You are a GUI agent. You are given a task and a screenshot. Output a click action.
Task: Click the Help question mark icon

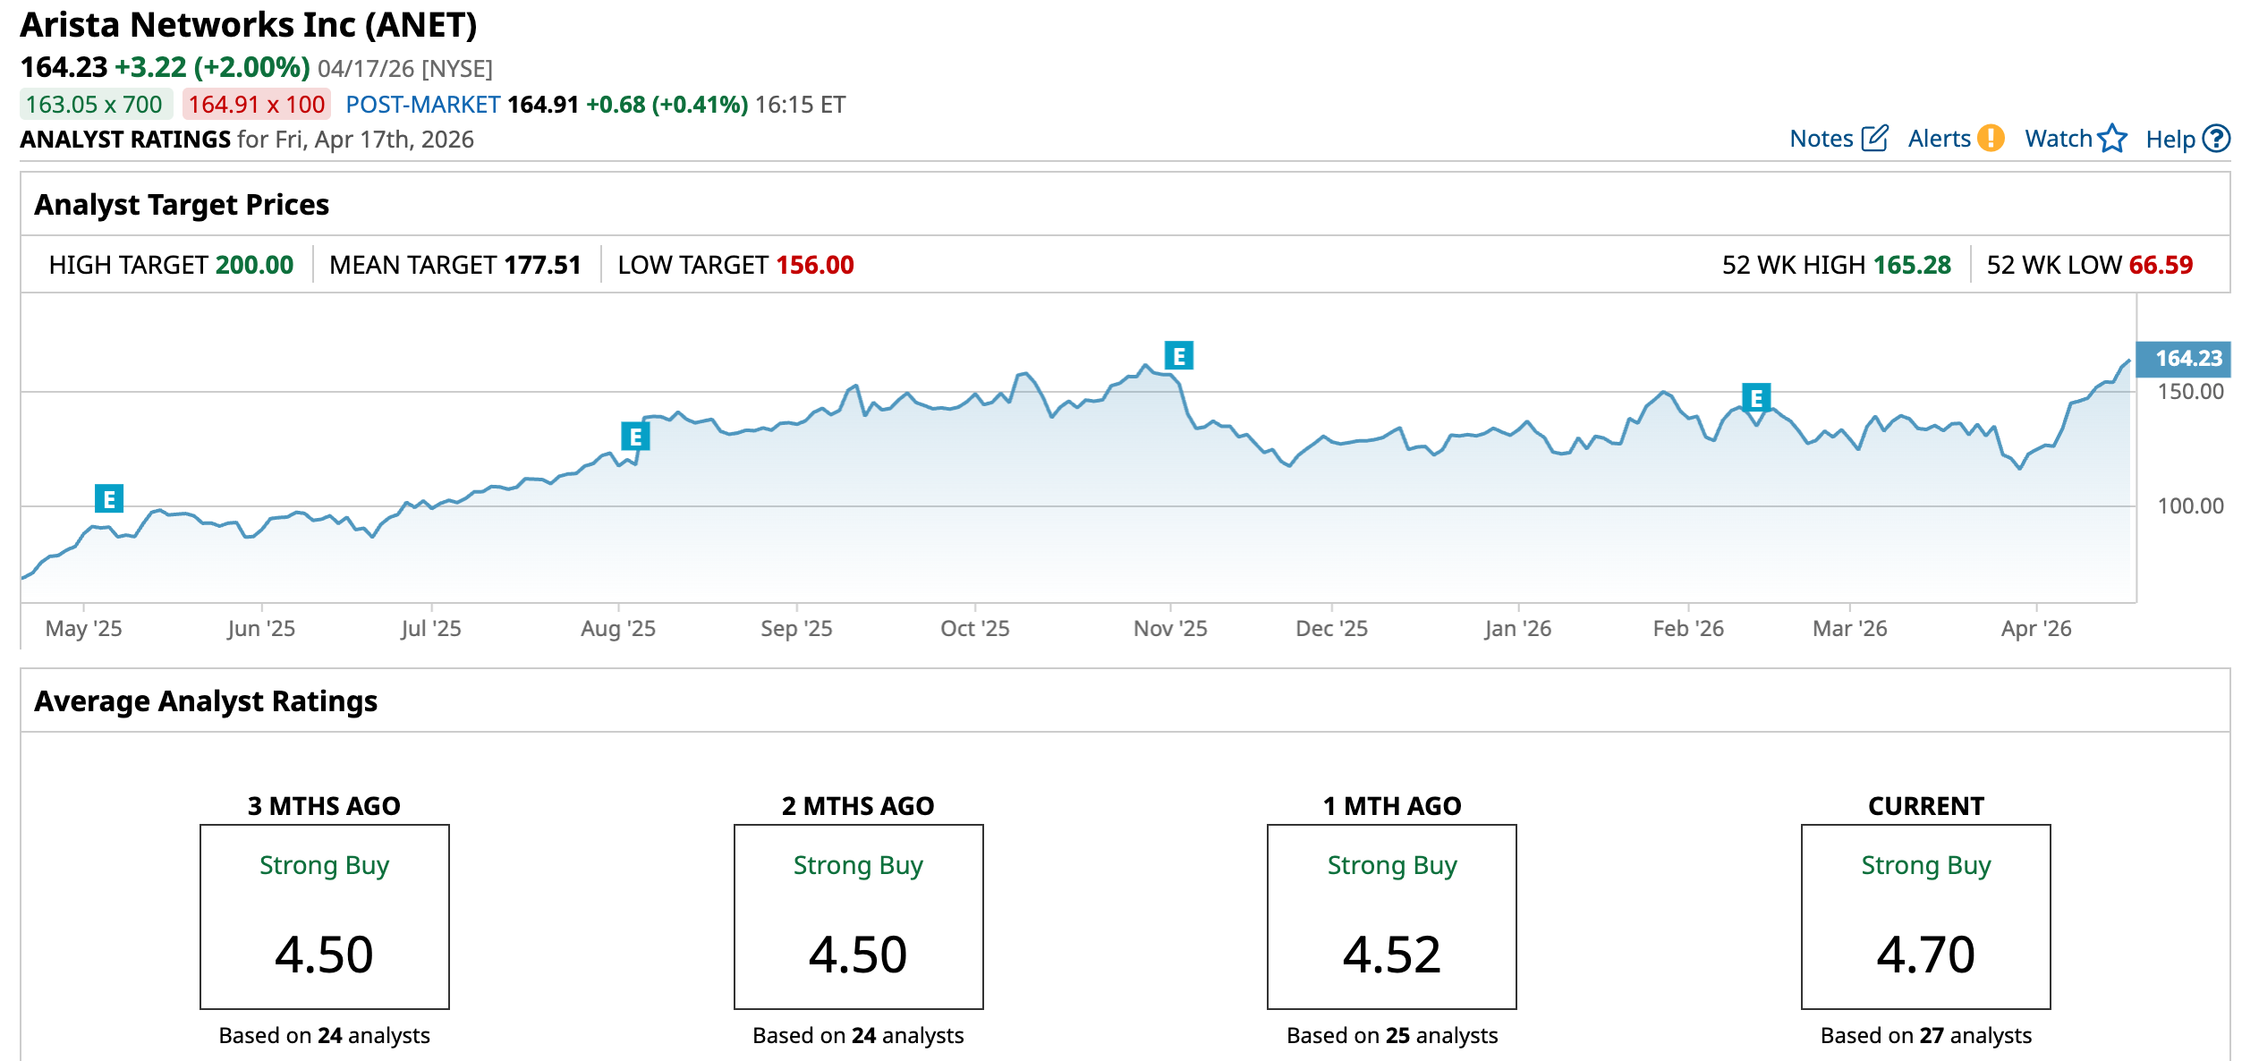(x=2215, y=139)
